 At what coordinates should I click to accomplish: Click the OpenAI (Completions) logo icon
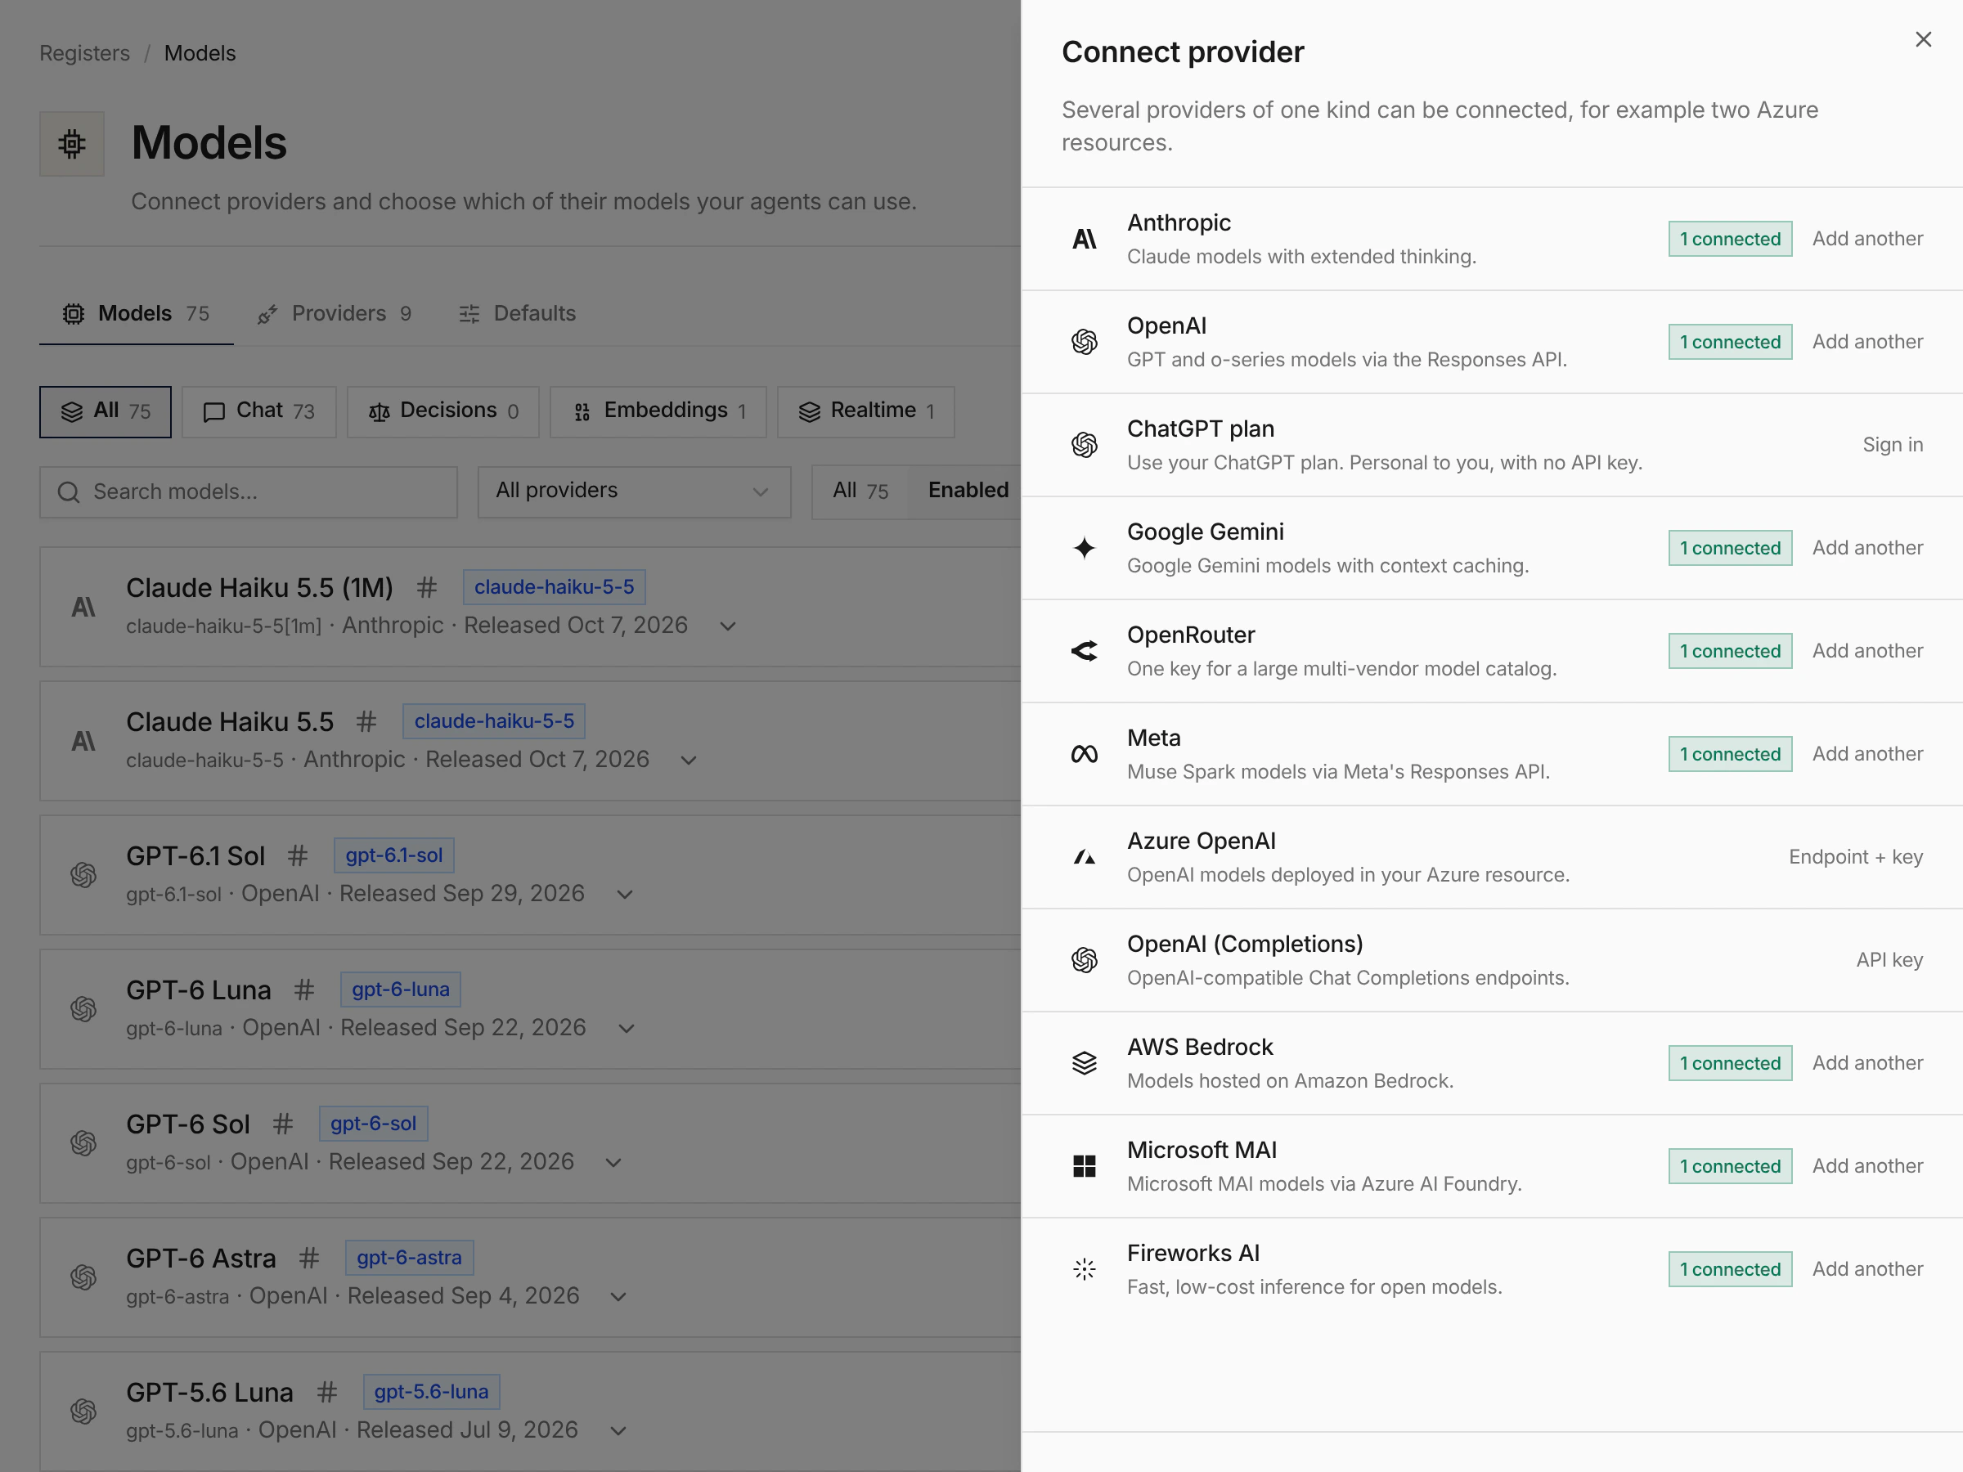click(1084, 959)
